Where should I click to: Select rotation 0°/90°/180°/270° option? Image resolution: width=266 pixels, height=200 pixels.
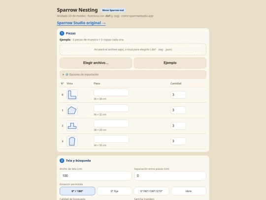(x=152, y=191)
